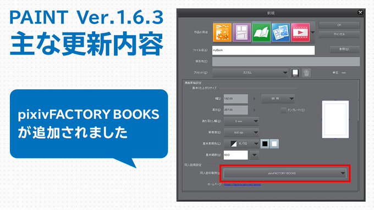Enable the Template (テンプレート) checkbox

pos(283,110)
